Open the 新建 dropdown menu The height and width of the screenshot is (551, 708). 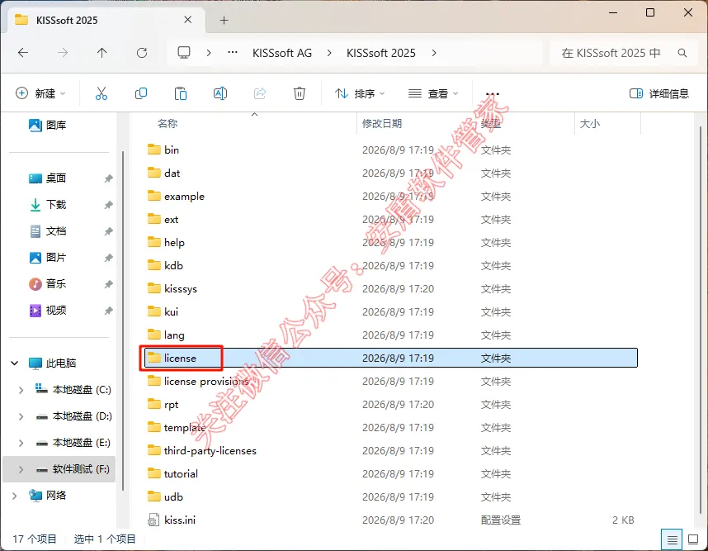[x=40, y=93]
